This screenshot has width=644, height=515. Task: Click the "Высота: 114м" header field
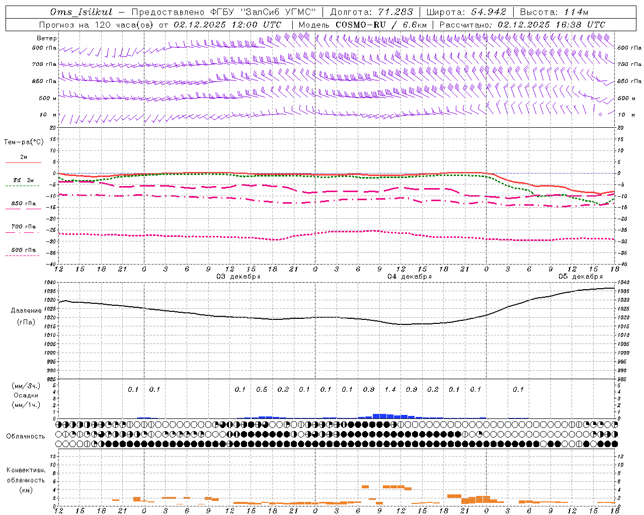click(554, 12)
